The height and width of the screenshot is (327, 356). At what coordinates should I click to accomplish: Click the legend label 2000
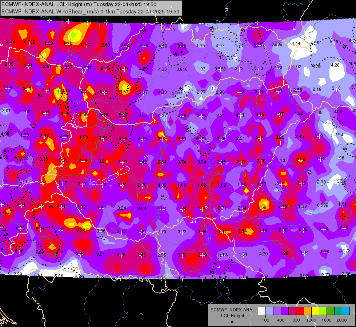tap(342, 320)
